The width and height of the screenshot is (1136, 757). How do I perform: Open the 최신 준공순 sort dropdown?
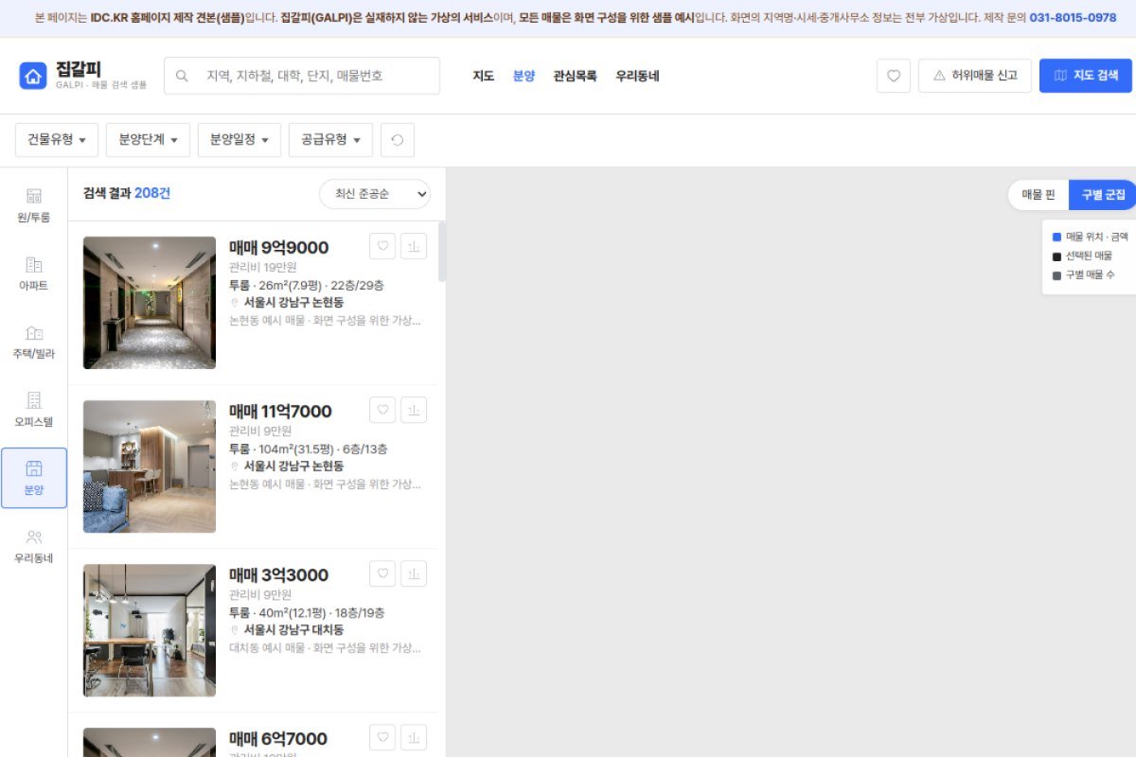click(375, 194)
